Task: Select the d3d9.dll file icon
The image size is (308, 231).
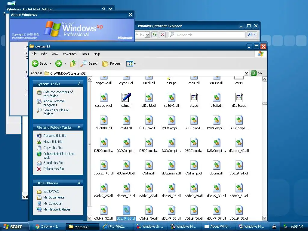Action: tap(126, 120)
